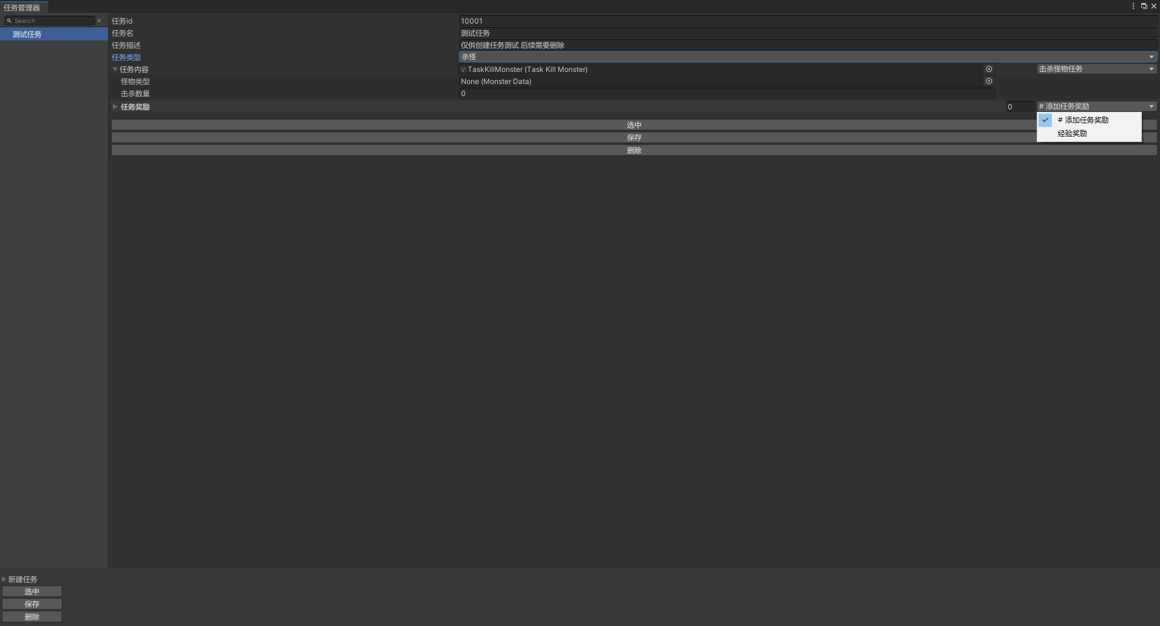Click the 击杀数量 label

pyautogui.click(x=135, y=94)
